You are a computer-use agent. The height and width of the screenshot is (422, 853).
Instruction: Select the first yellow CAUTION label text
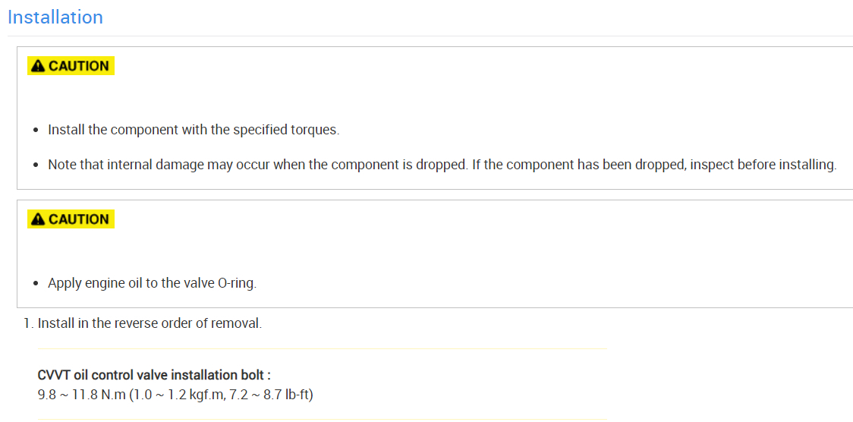79,66
